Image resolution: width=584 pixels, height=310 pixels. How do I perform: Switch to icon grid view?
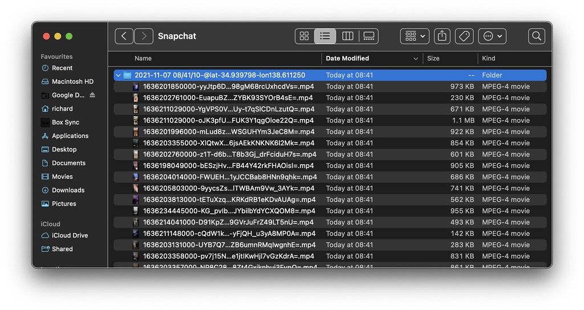click(305, 36)
